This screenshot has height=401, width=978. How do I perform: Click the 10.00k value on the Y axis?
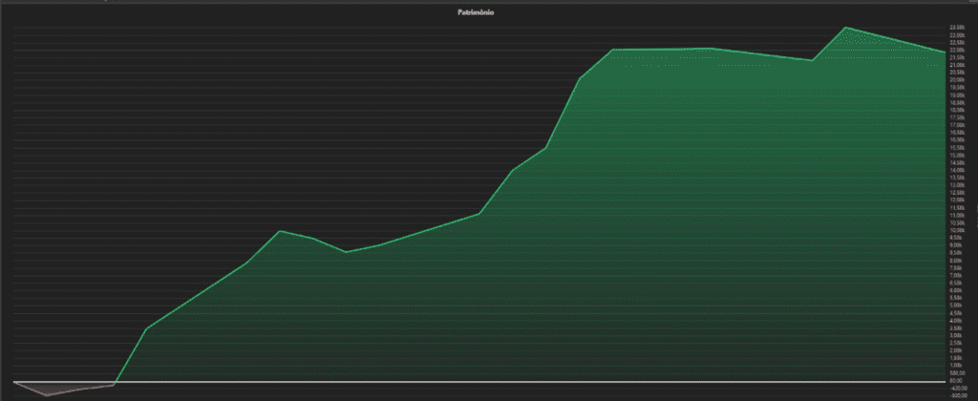click(957, 230)
